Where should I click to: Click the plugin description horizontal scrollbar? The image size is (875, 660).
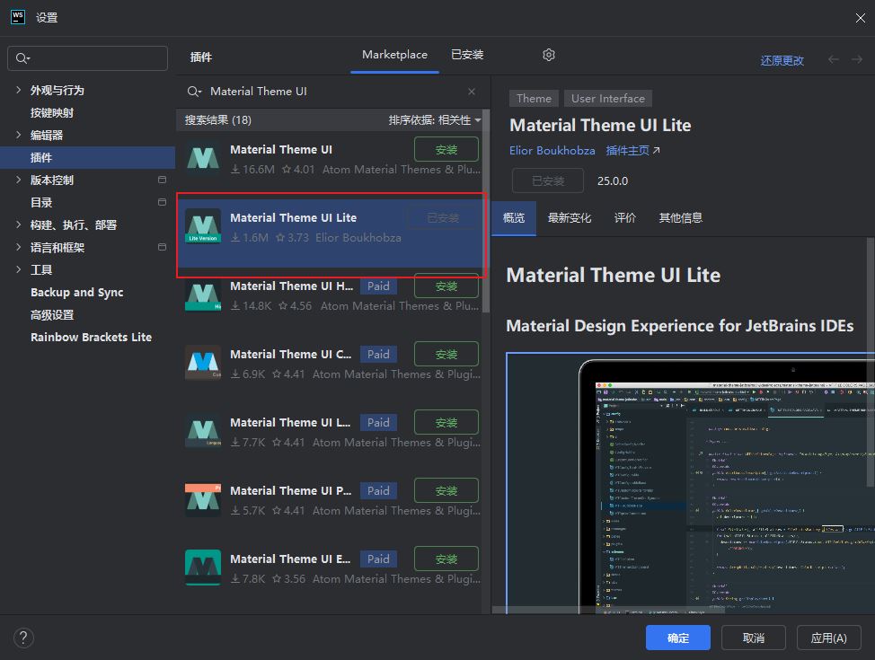[x=608, y=611]
